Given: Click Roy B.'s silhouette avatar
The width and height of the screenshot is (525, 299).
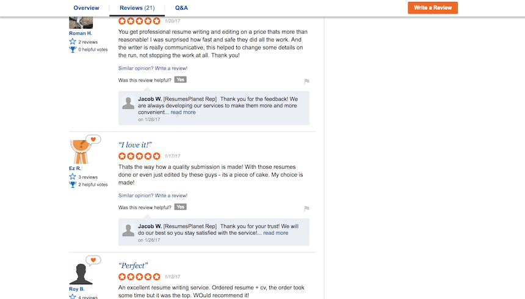Looking at the screenshot, I should [81, 273].
